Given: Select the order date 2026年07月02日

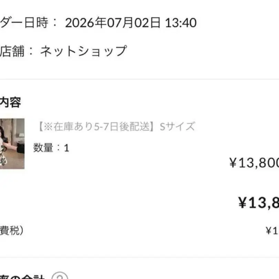Looking at the screenshot, I should (x=113, y=23).
